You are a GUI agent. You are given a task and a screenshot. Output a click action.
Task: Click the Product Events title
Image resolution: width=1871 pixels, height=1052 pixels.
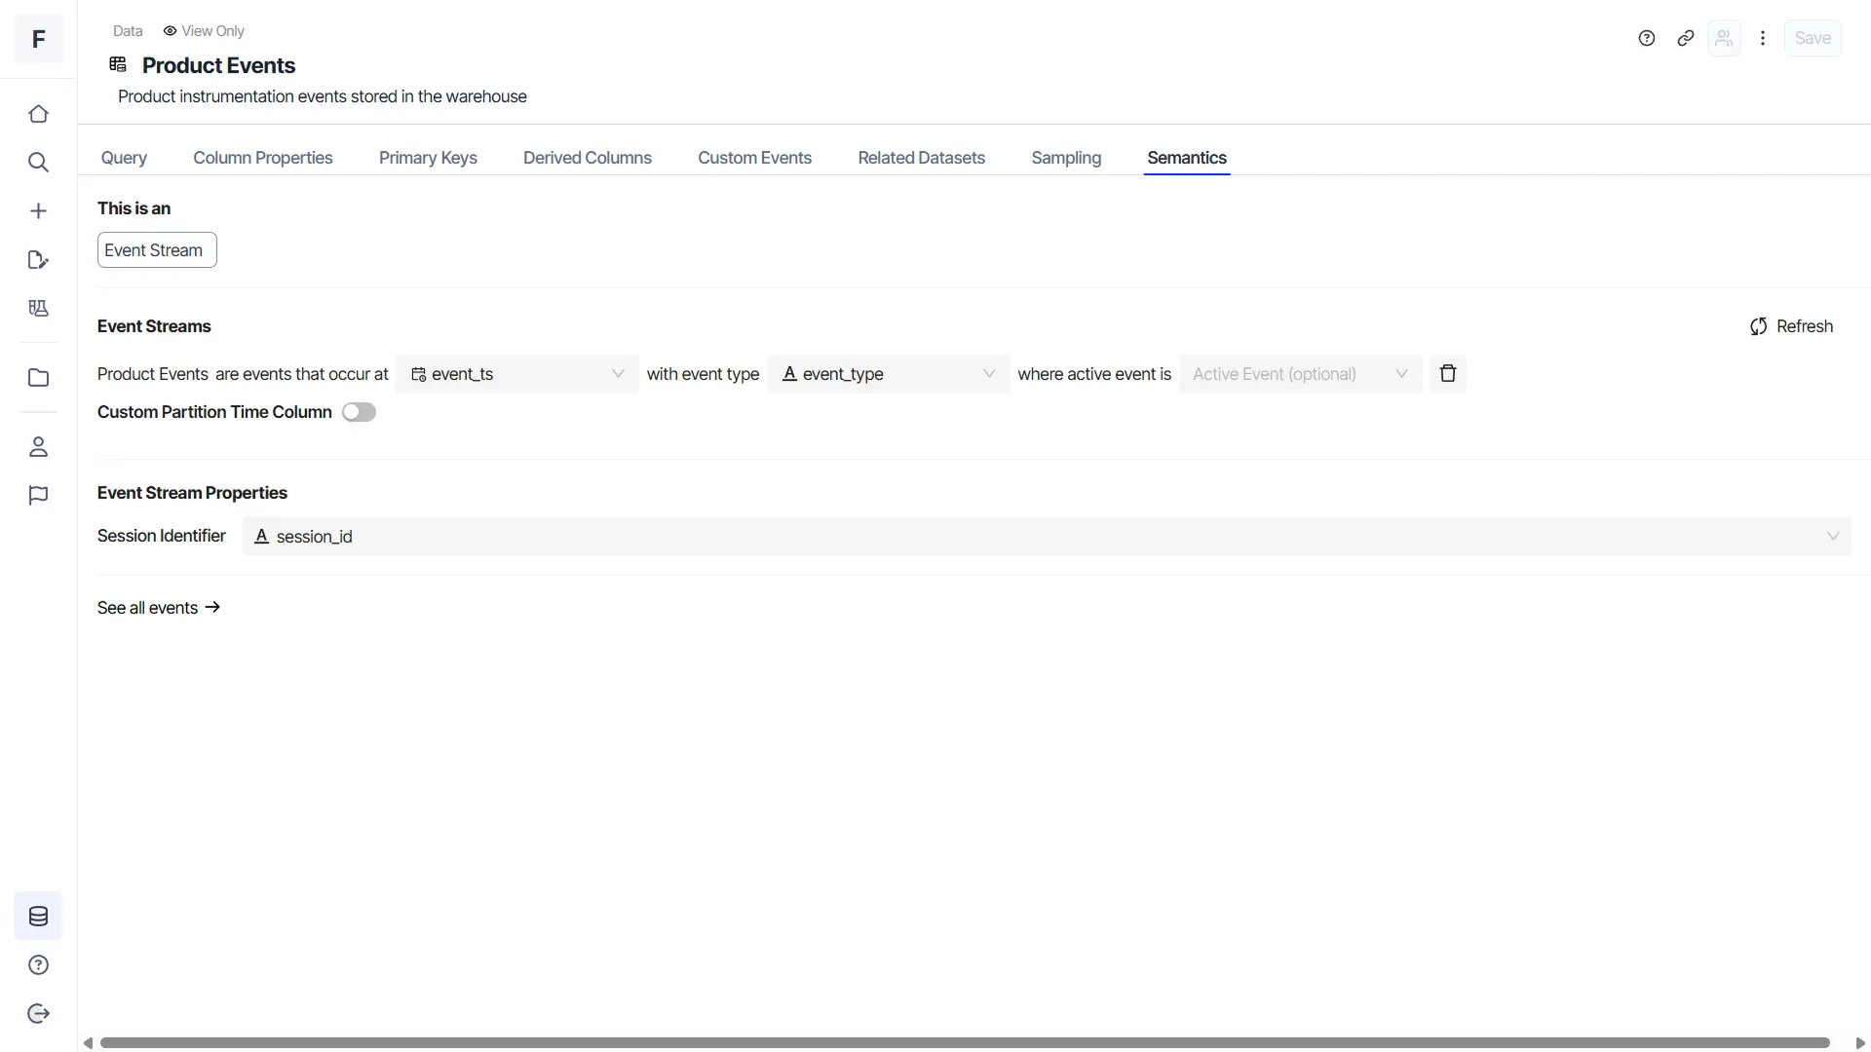coord(219,65)
